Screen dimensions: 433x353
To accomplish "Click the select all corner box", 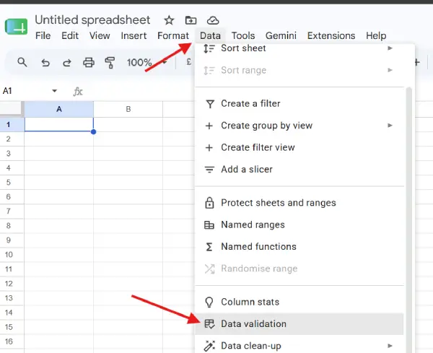I will click(x=12, y=109).
